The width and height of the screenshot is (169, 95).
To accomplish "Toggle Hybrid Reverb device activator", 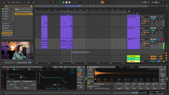I will click(x=88, y=67).
